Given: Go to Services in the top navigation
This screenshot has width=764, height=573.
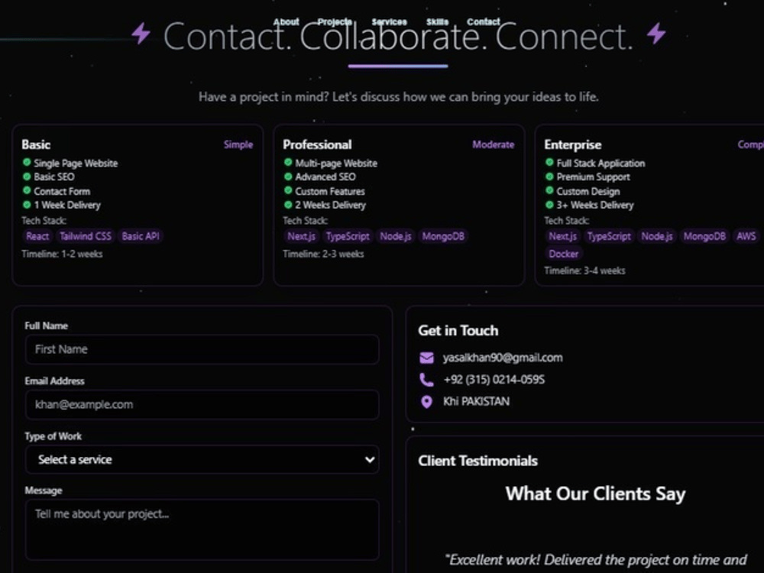Looking at the screenshot, I should pyautogui.click(x=389, y=22).
